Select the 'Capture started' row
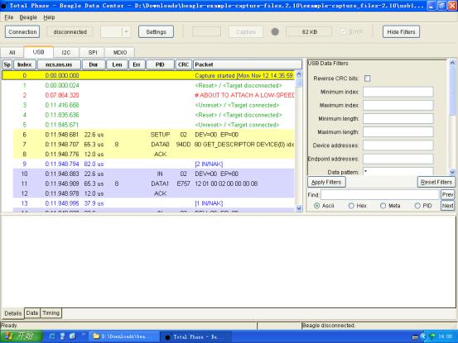 (148, 75)
